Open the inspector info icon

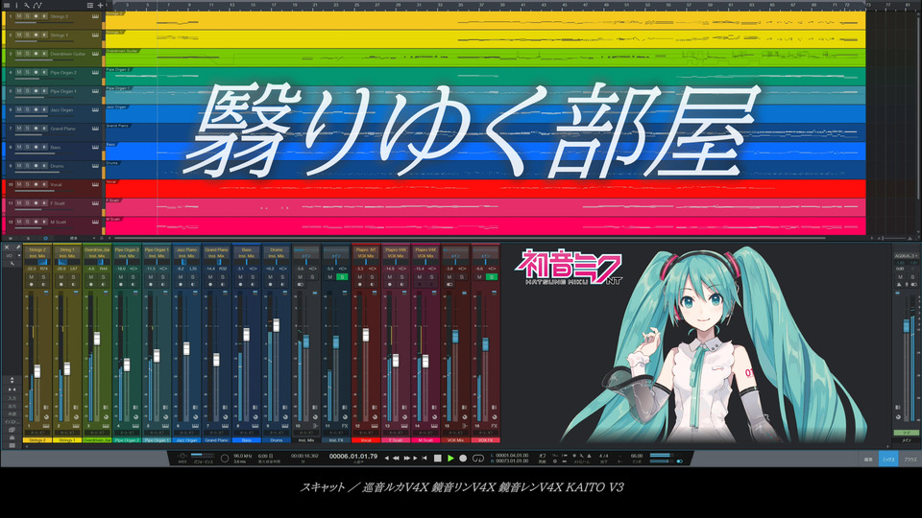(x=16, y=6)
